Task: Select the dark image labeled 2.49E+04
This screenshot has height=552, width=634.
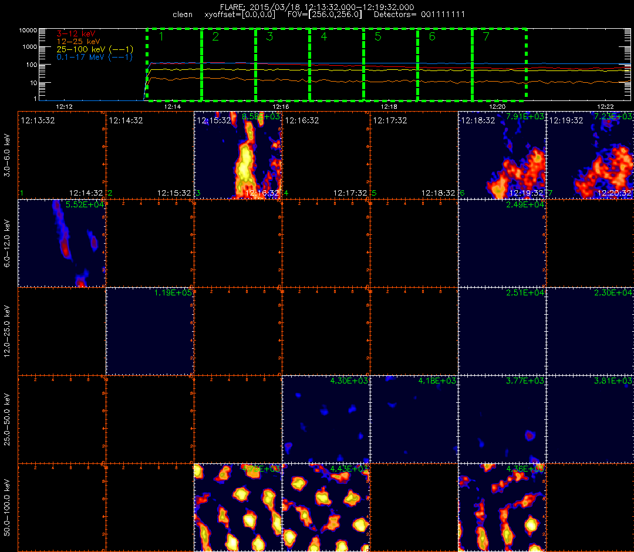Action: click(502, 243)
